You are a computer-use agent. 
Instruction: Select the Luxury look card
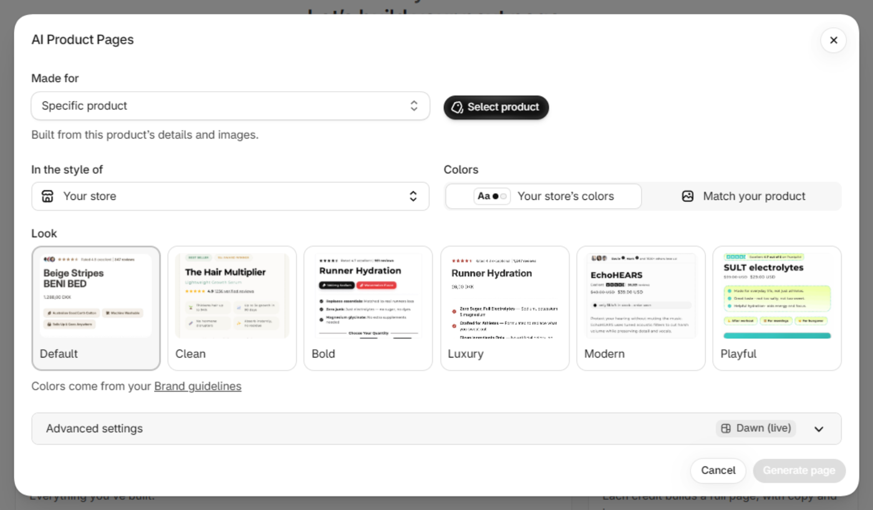click(x=504, y=309)
